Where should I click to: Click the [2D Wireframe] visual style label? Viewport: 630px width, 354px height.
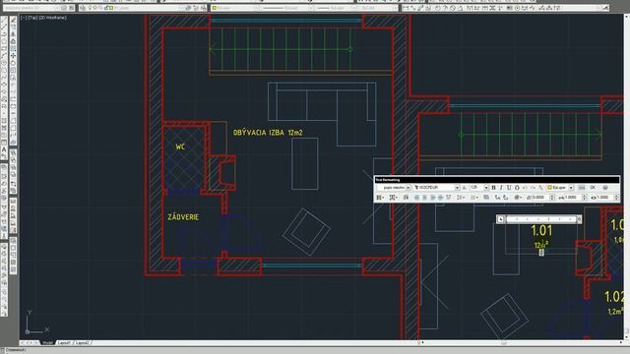pyautogui.click(x=52, y=18)
